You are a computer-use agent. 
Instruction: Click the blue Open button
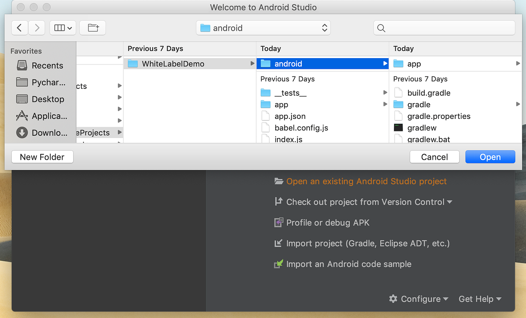pos(490,157)
